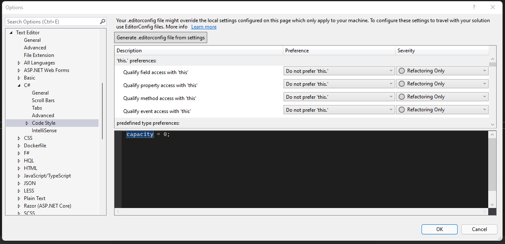505x244 pixels.
Task: Select Scroll Bars under the C# section
Action: click(x=43, y=100)
